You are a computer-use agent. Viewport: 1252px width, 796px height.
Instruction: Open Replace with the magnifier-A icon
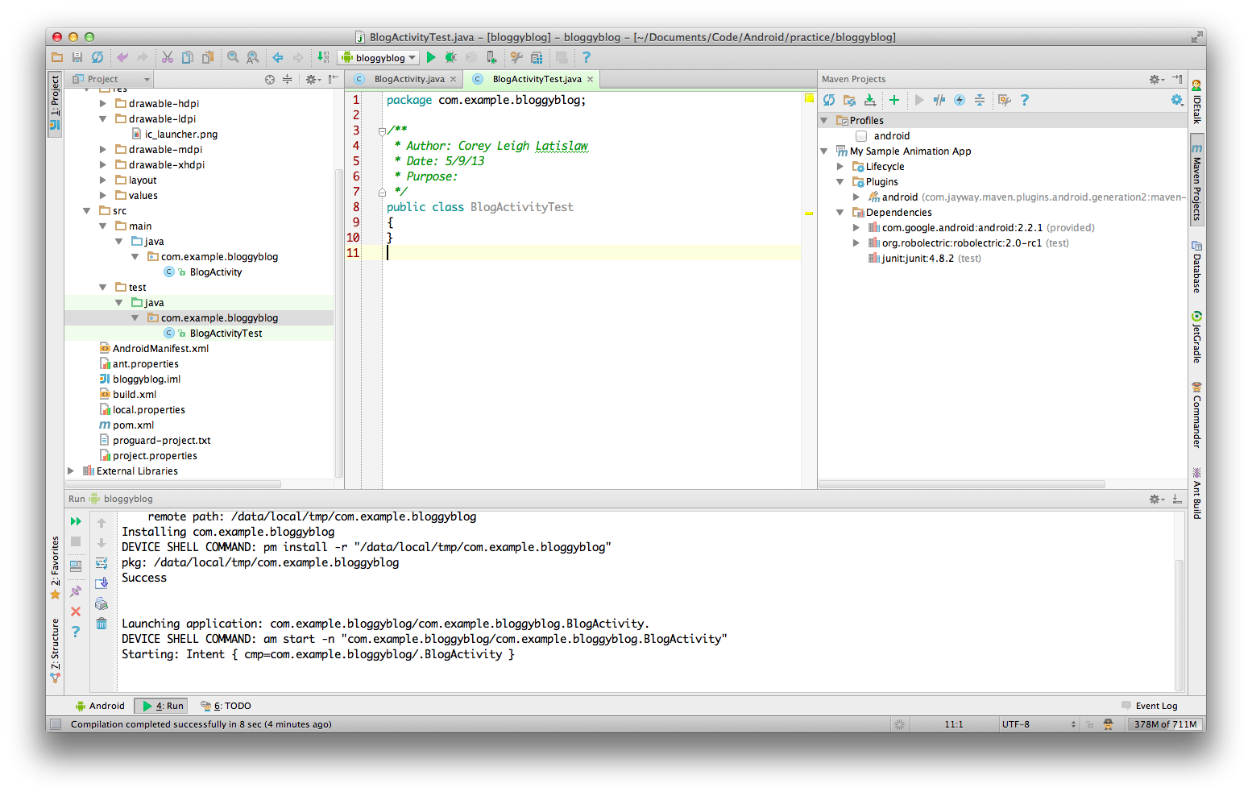point(253,57)
